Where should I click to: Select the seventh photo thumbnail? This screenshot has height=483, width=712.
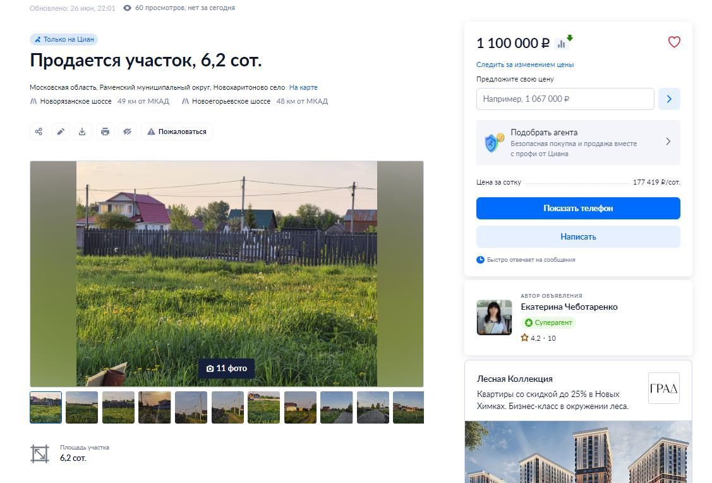tap(264, 408)
